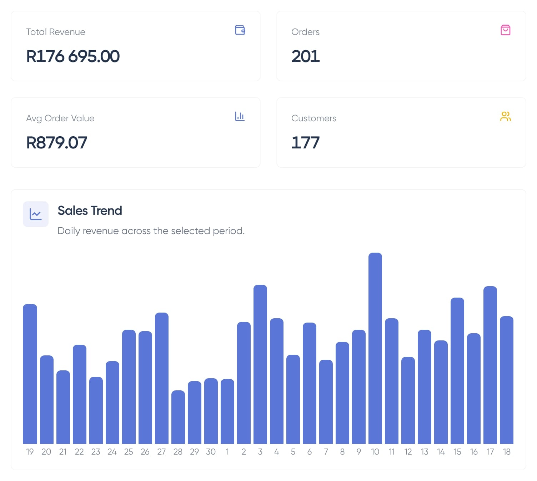Click the wallet icon on Total Revenue card
Screen dimensions: 537x481
pos(240,30)
